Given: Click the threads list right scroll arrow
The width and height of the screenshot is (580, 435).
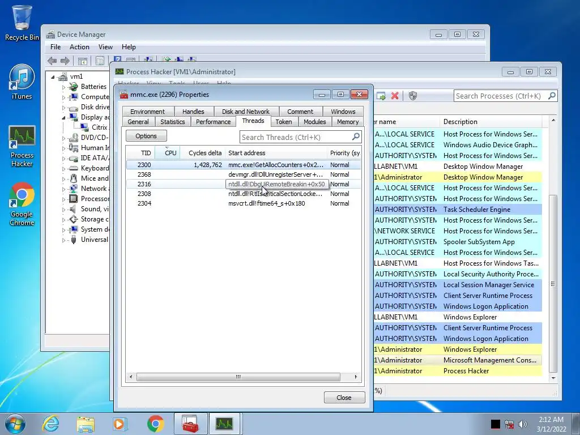Looking at the screenshot, I should (356, 377).
